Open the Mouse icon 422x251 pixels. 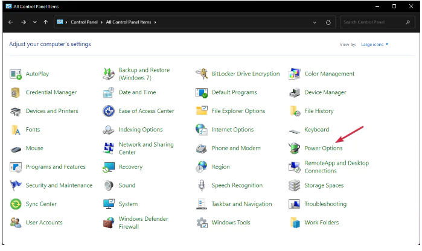(x=16, y=149)
